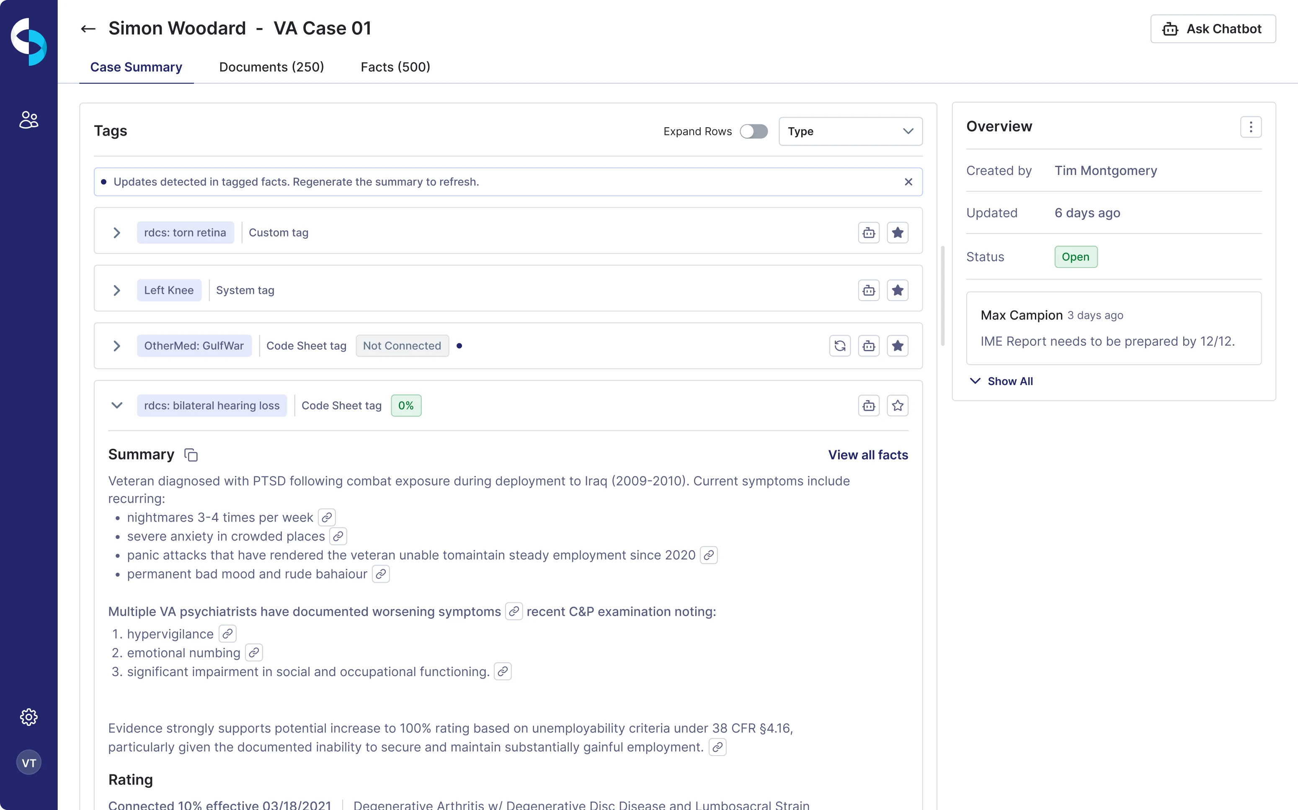The image size is (1298, 810).
Task: Open the Facts (500) tab
Action: 395,67
